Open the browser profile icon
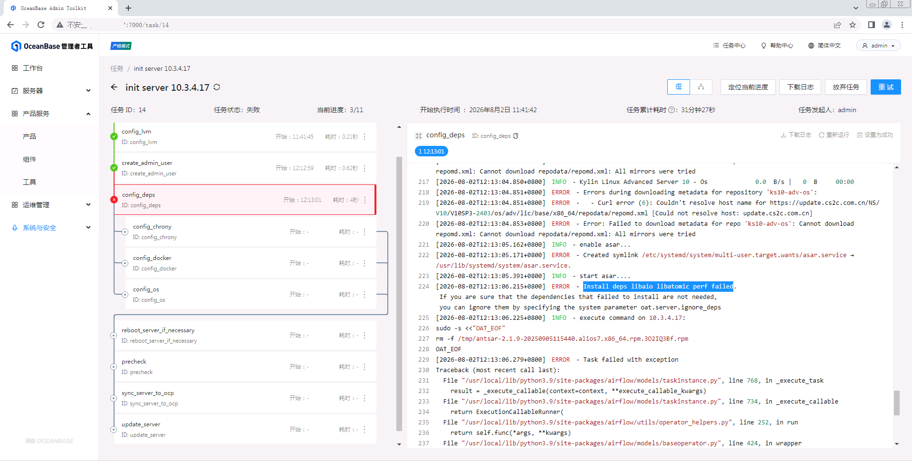 (x=887, y=25)
